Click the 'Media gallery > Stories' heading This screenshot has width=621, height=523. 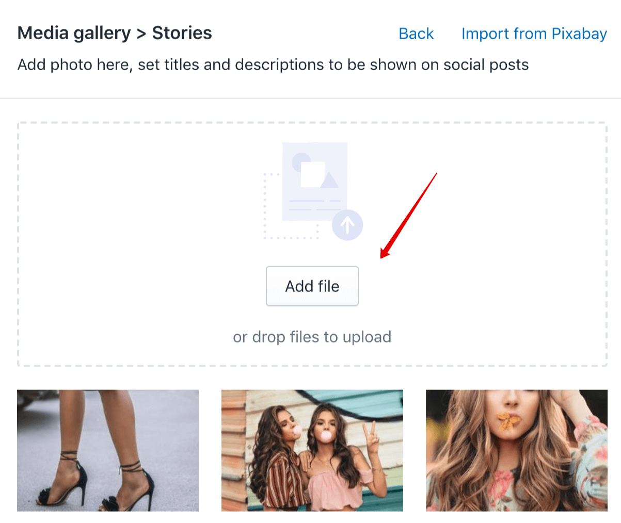(x=115, y=33)
